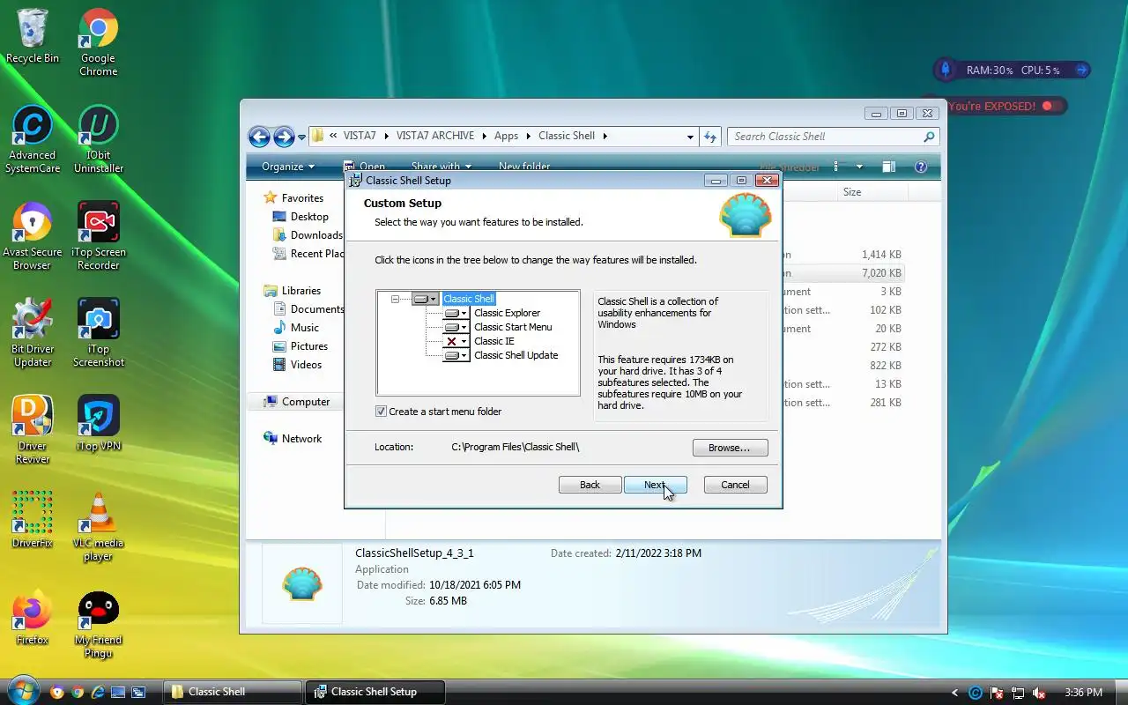The height and width of the screenshot is (705, 1128).
Task: Click the Next button in setup
Action: coord(655,485)
